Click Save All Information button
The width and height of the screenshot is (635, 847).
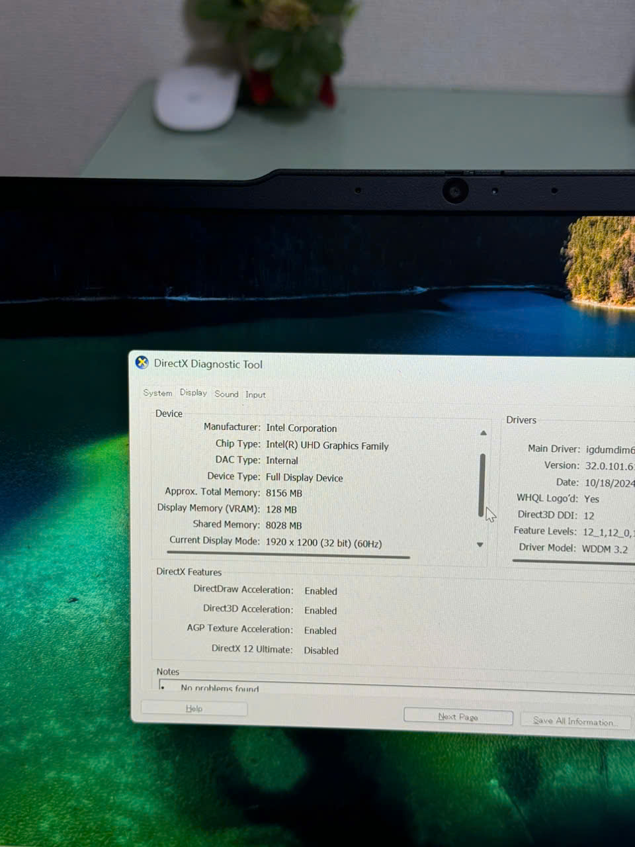[x=575, y=721]
